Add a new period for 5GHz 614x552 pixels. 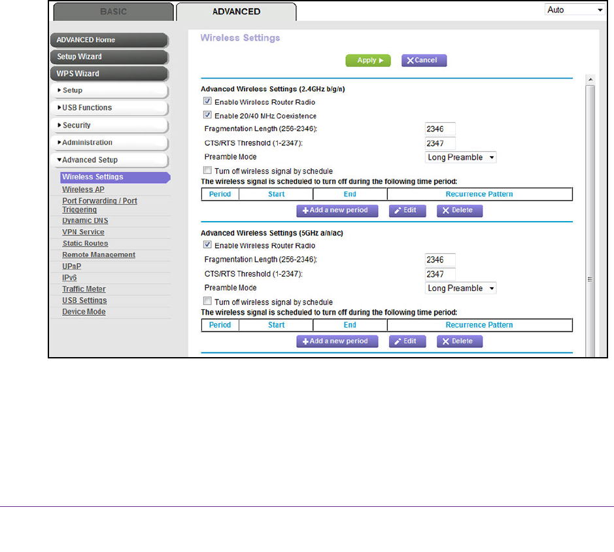[x=337, y=341]
